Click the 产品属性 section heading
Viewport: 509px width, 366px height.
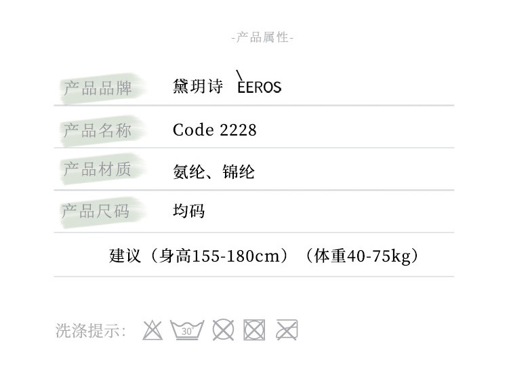tap(262, 38)
